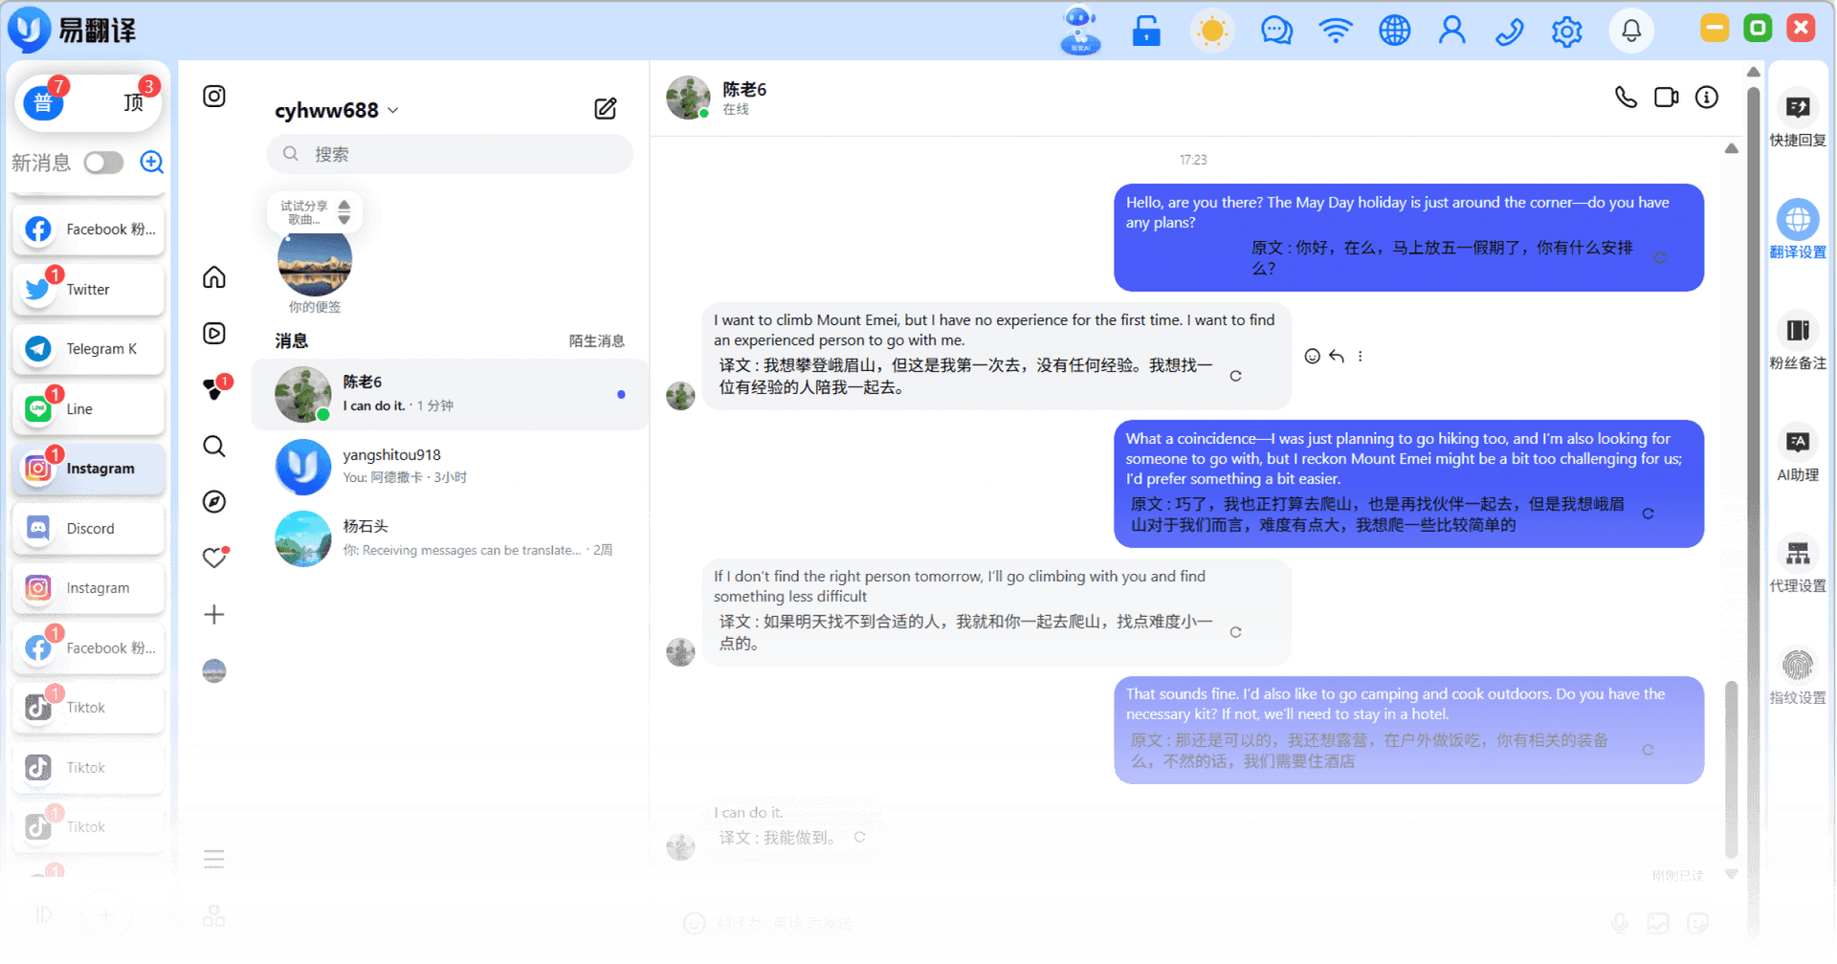
Task: Open settings gear icon
Action: pyautogui.click(x=1566, y=32)
